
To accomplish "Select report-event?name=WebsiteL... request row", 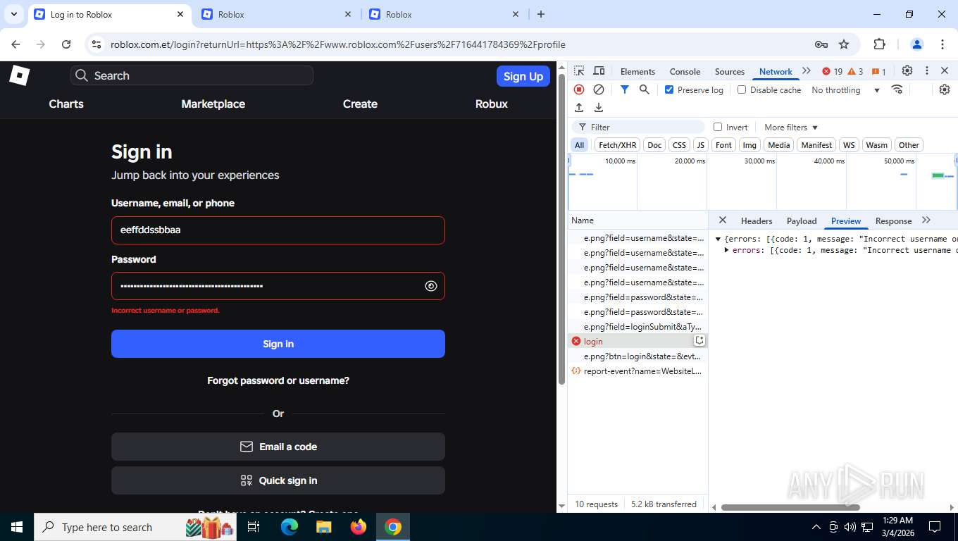I will [x=637, y=371].
